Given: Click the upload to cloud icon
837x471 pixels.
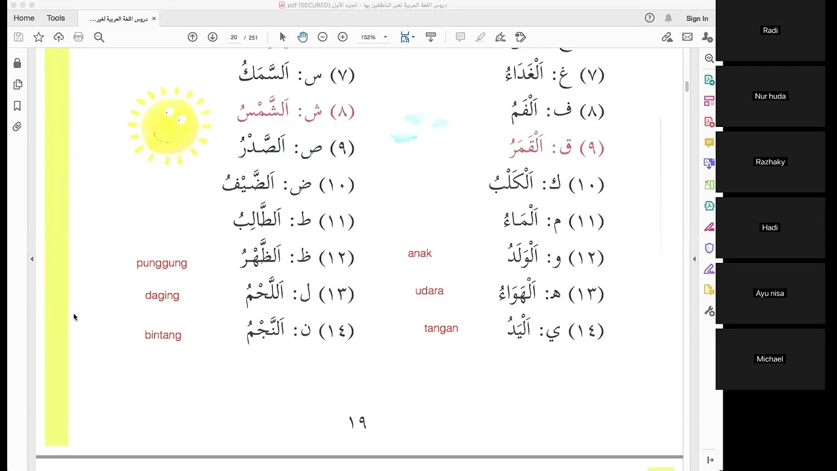Looking at the screenshot, I should 59,37.
